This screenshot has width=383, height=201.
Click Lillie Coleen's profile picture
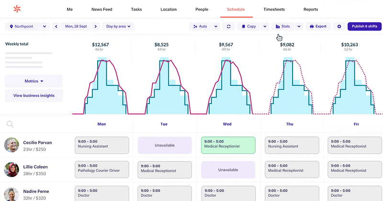[x=11, y=170]
